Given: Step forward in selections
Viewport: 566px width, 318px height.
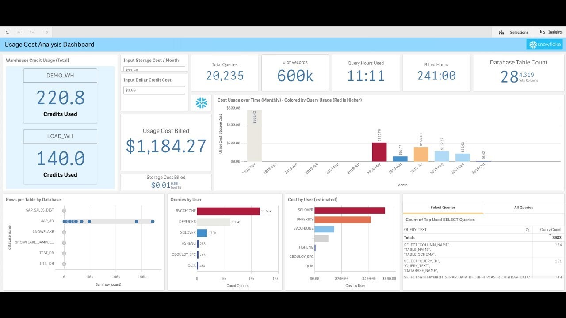Looking at the screenshot, I should (32, 32).
